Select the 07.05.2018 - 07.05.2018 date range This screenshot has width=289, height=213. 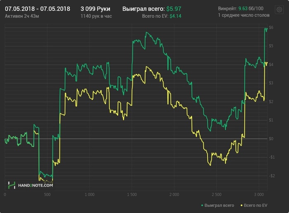pyautogui.click(x=38, y=9)
